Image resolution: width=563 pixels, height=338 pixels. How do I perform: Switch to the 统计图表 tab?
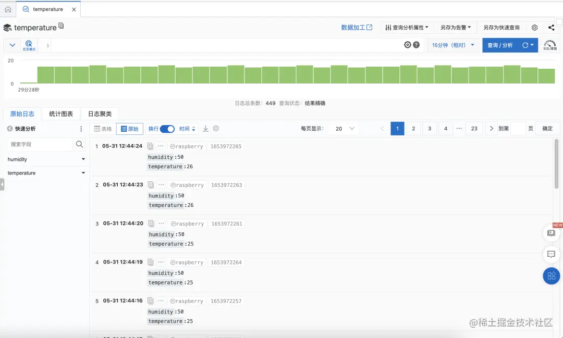coord(60,114)
